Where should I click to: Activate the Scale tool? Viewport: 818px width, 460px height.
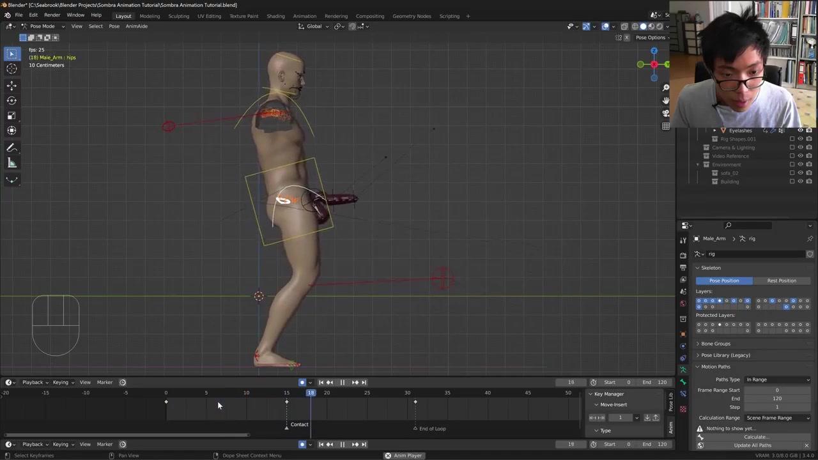coord(12,116)
